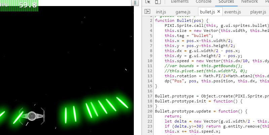The height and width of the screenshot is (135, 269).
Task: Click the 'this.tag = "bullet";' line
Action: 189,36
